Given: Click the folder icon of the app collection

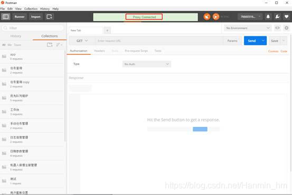Looking at the screenshot, I should coord(4,56).
